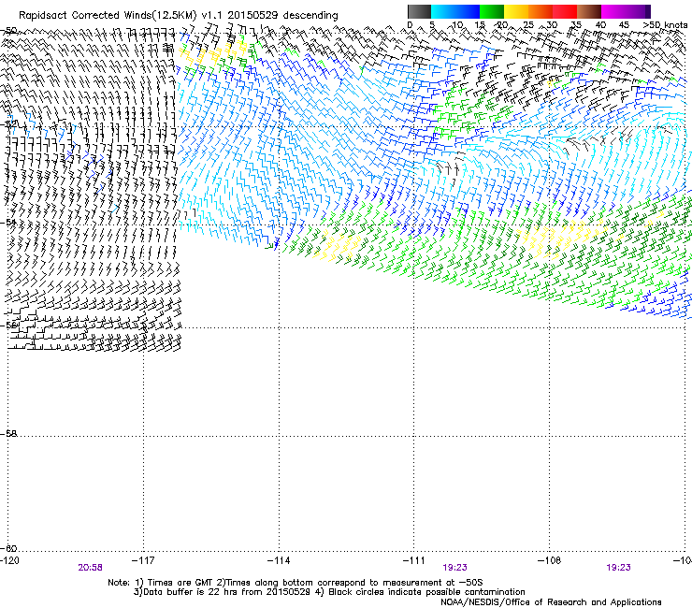Click the '-56' latitude axis label

(9, 326)
